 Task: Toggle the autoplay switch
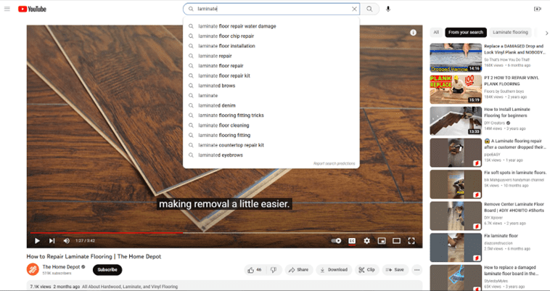(x=336, y=240)
